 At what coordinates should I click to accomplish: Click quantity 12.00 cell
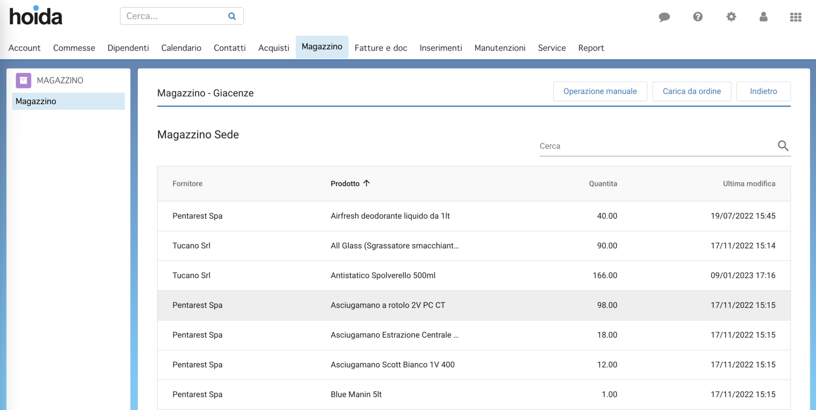[607, 365]
